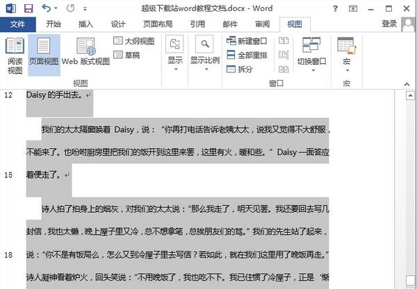417x289 pixels.
Task: Switch to 草稿 draft view
Action: click(x=126, y=55)
